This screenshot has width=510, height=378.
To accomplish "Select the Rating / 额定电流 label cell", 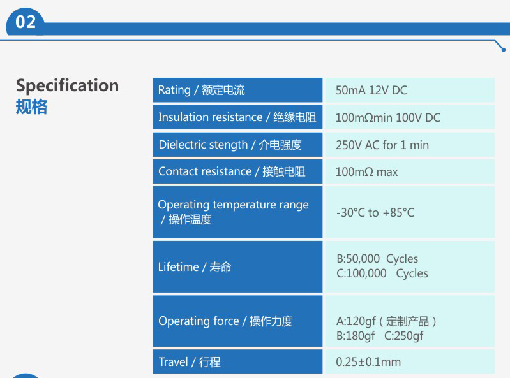I will pos(237,90).
